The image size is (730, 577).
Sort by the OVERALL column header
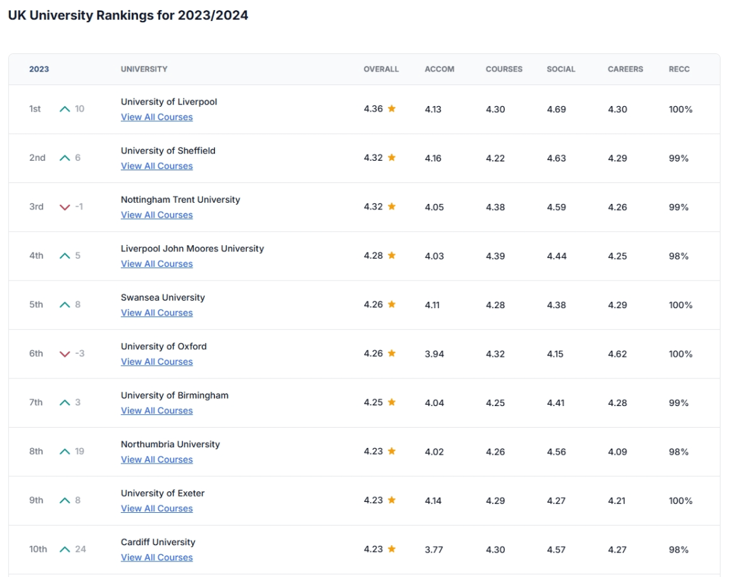(x=381, y=69)
